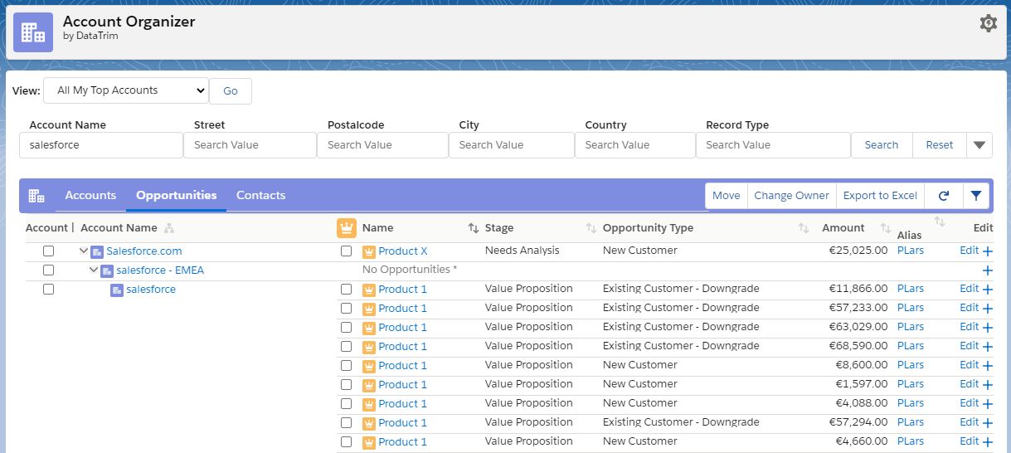
Task: Click the crown icon beside Product X
Action: coord(369,251)
